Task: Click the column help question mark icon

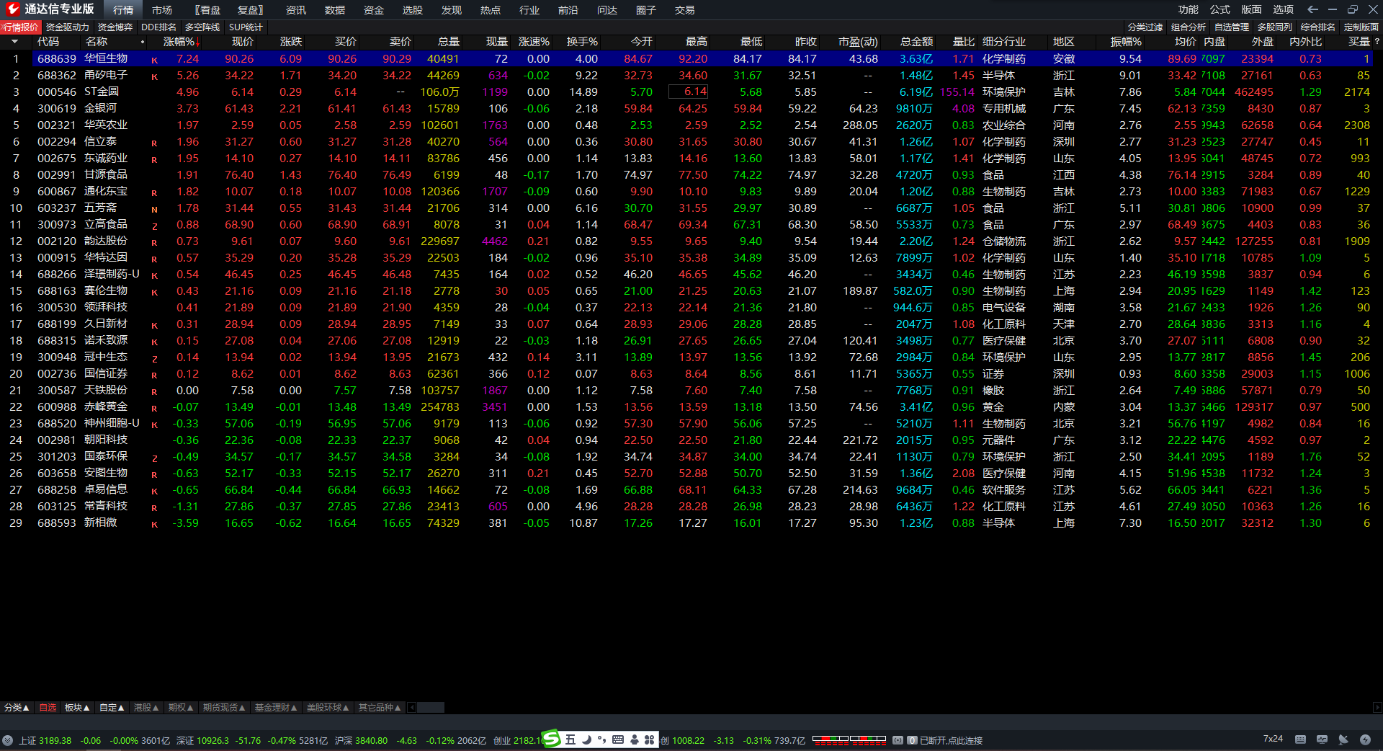Action: coord(1377,42)
